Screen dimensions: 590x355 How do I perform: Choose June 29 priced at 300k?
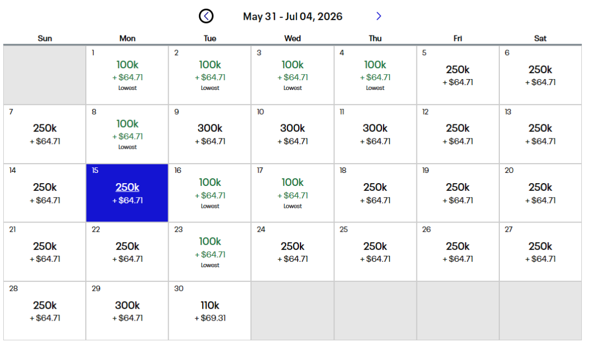click(127, 310)
